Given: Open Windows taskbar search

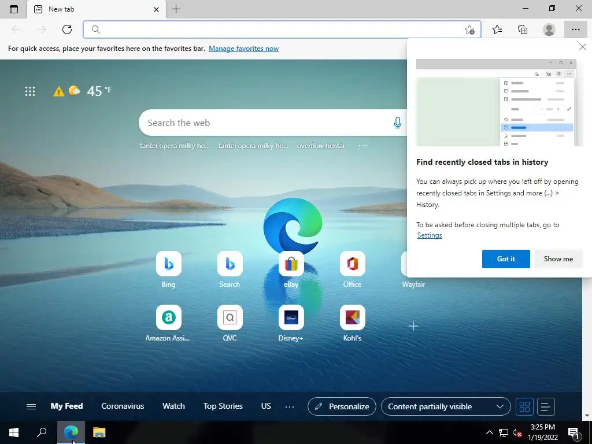Looking at the screenshot, I should click(42, 432).
